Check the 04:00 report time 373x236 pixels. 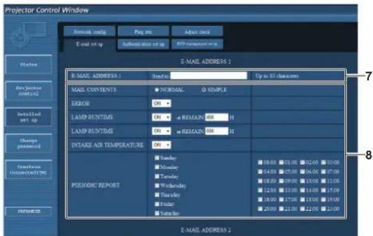pos(260,172)
